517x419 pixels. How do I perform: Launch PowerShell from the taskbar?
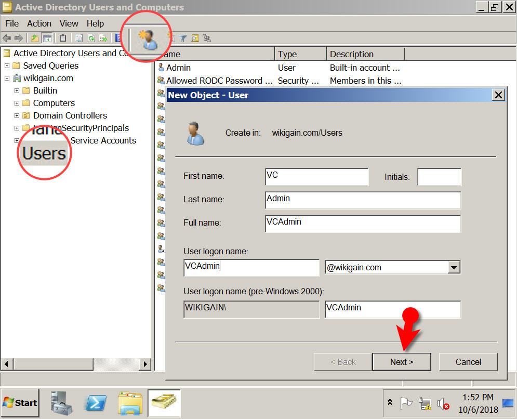click(x=96, y=403)
